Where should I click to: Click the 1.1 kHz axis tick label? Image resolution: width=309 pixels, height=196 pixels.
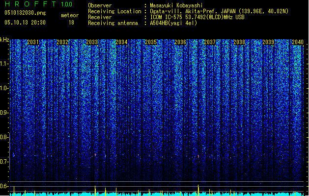(x=4, y=64)
